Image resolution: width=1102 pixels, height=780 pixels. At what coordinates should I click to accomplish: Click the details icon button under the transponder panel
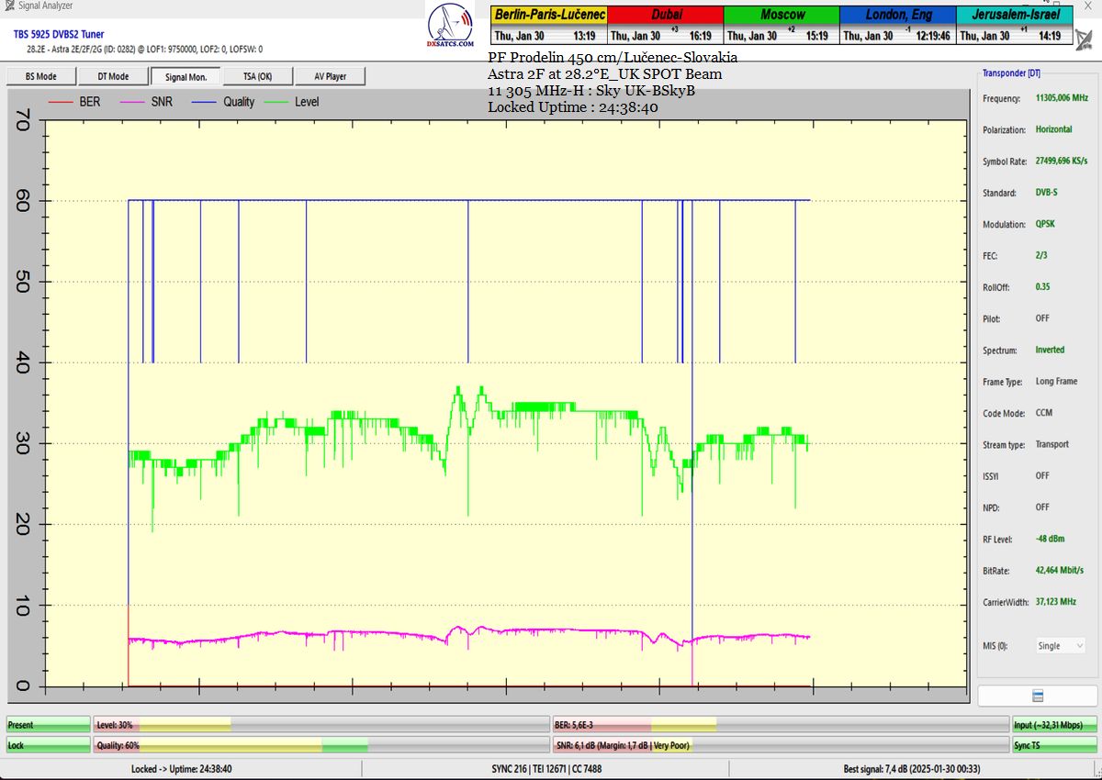click(1037, 696)
